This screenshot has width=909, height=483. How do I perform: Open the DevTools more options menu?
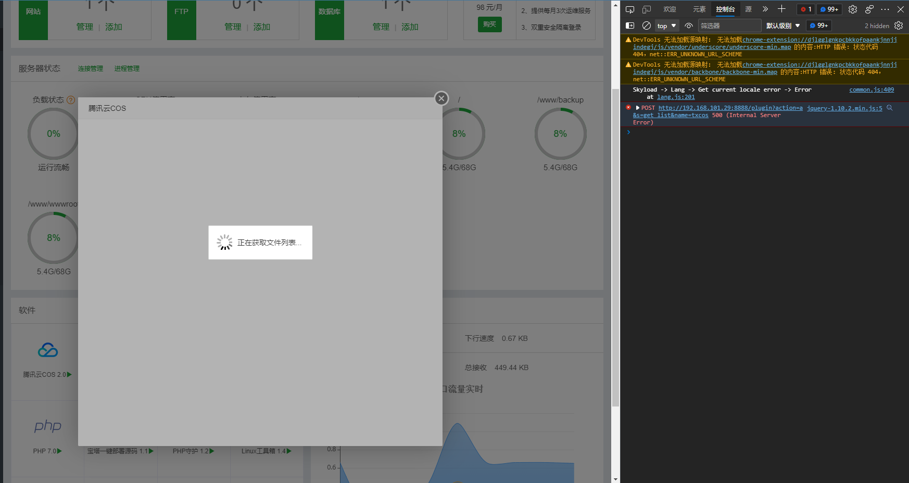pyautogui.click(x=885, y=9)
